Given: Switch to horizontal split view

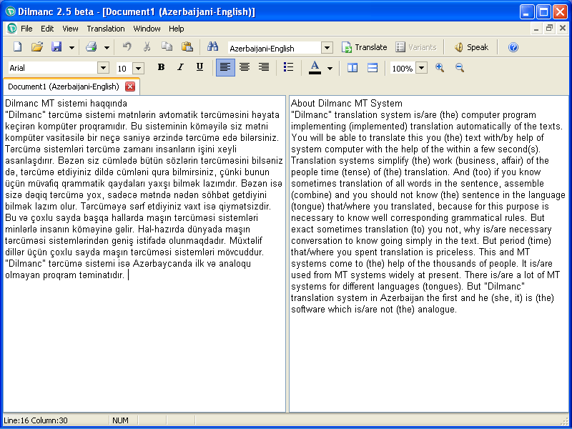Looking at the screenshot, I should [x=372, y=68].
